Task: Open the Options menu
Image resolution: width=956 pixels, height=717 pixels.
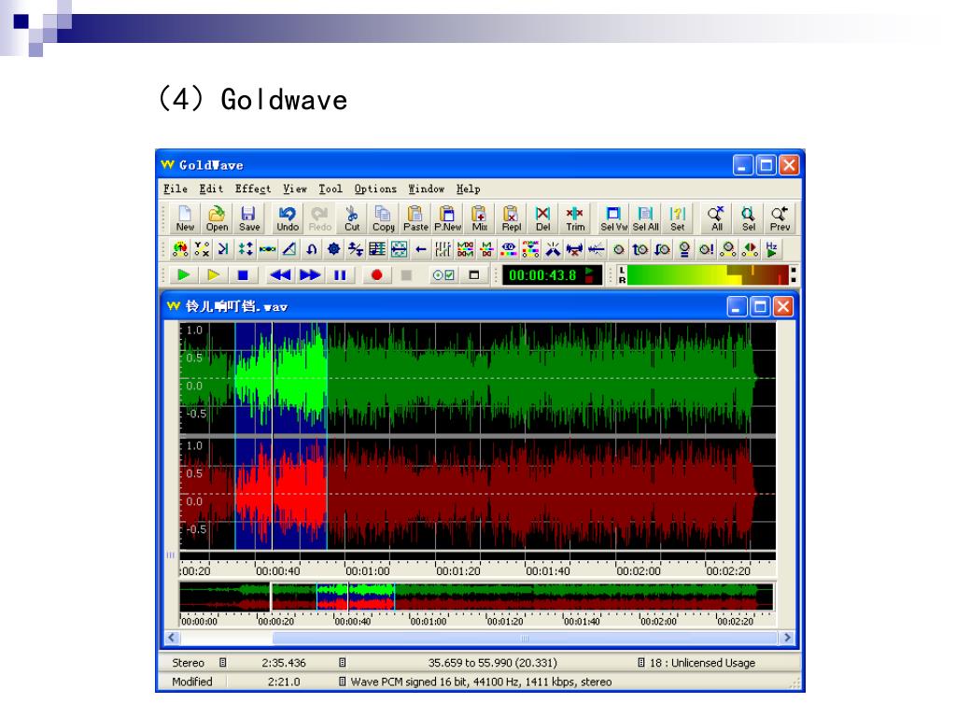Action: point(375,189)
